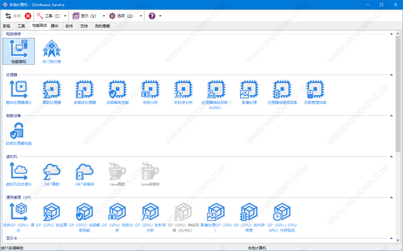Open GP (GPU) 加密解密性能 test
The height and width of the screenshot is (251, 403).
click(x=85, y=217)
